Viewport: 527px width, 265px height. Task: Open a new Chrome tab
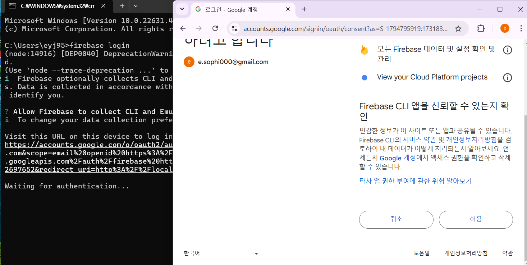coord(304,9)
